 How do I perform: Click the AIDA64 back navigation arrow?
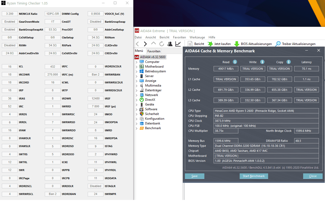(x=137, y=44)
